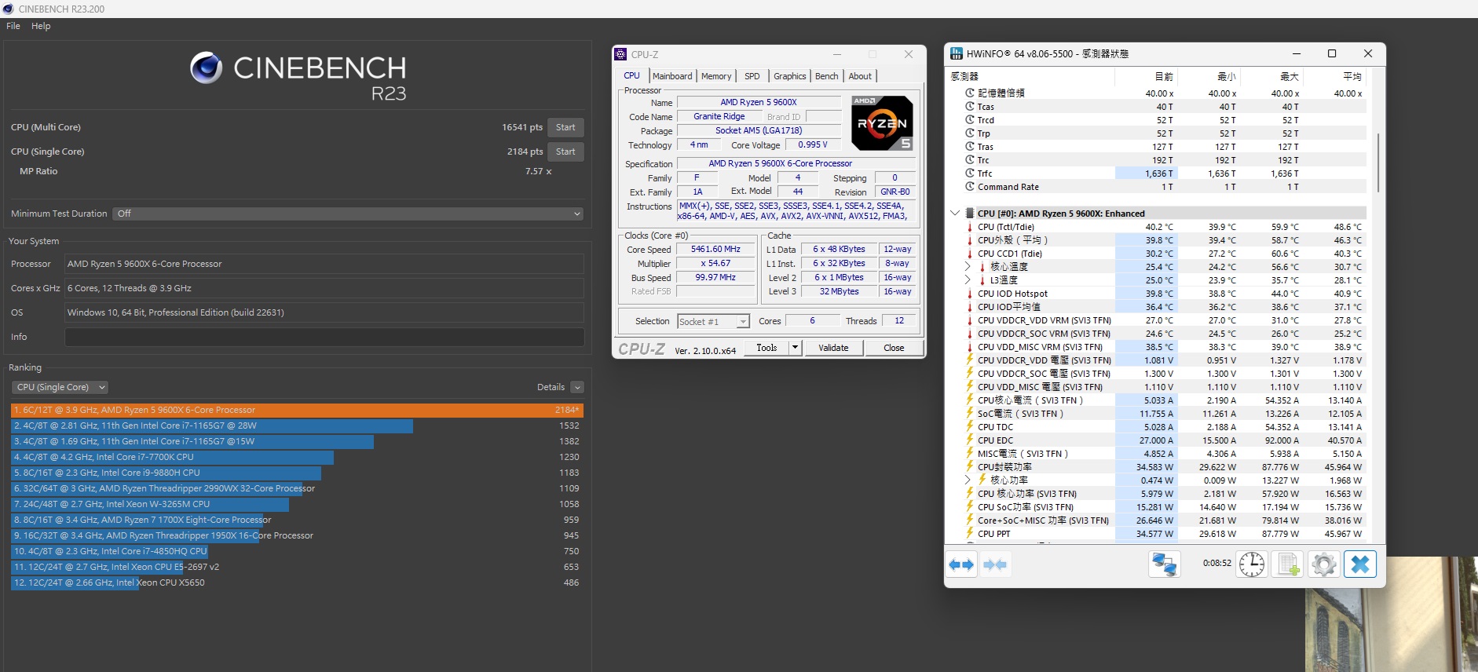Open Minimum Test Duration dropdown

[349, 214]
